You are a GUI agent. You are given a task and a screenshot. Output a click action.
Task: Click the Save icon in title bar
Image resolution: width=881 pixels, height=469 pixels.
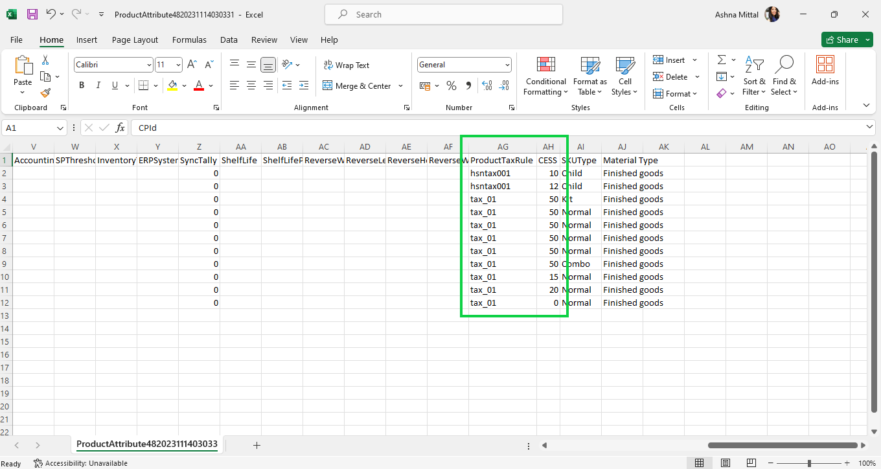(32, 14)
